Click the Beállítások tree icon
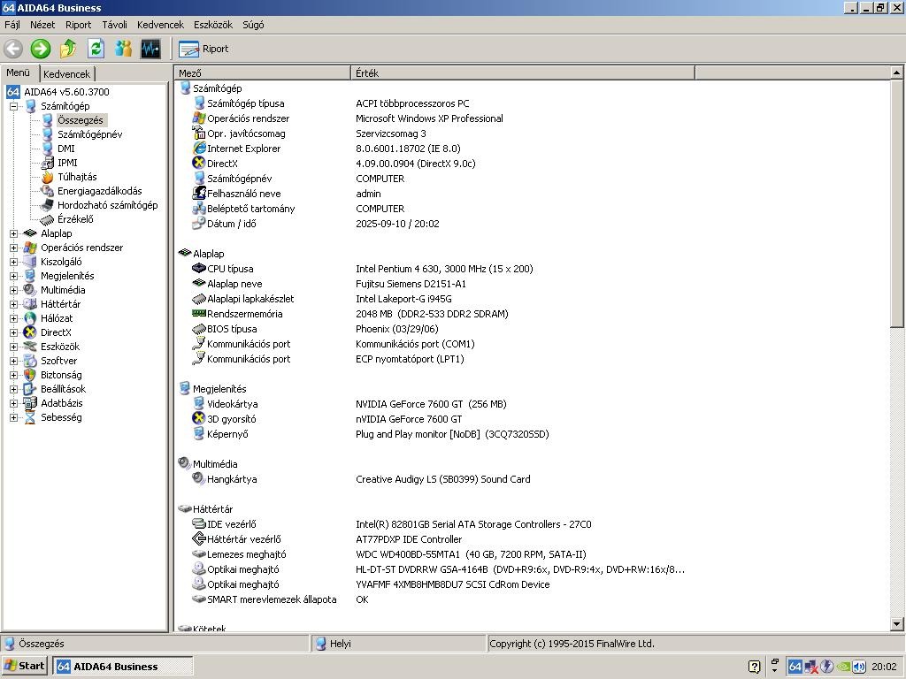Viewport: 906px width, 679px height. (30, 389)
